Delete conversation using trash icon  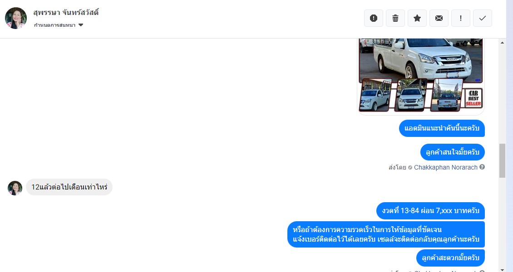click(x=395, y=18)
